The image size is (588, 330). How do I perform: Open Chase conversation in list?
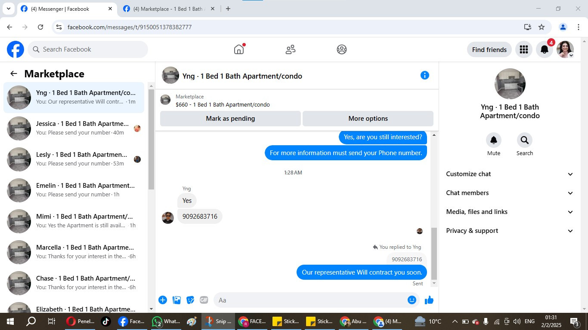(x=74, y=283)
